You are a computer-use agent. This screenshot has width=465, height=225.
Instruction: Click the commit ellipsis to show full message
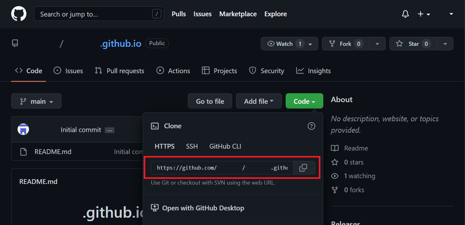tap(109, 130)
